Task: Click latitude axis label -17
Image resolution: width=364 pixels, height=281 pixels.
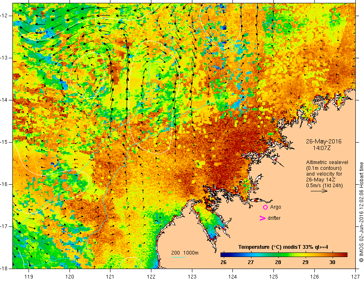Action: click(5, 226)
